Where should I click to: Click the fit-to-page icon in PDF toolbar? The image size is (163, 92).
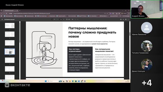[67, 19]
